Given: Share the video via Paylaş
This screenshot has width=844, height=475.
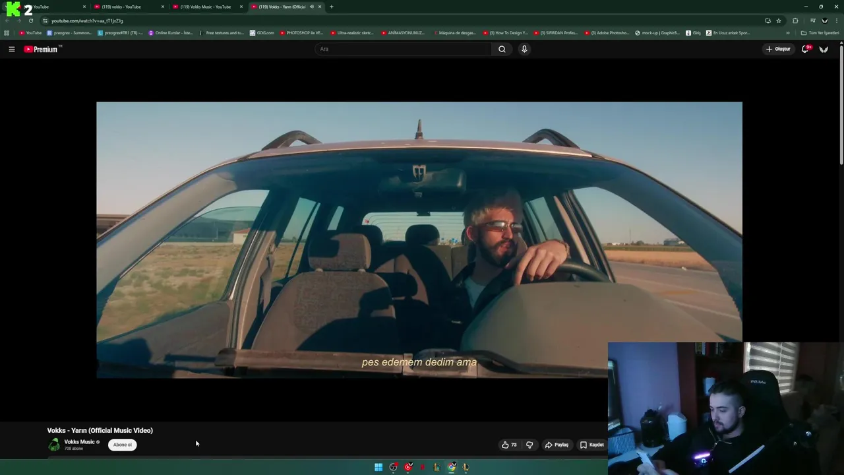Looking at the screenshot, I should tap(557, 445).
